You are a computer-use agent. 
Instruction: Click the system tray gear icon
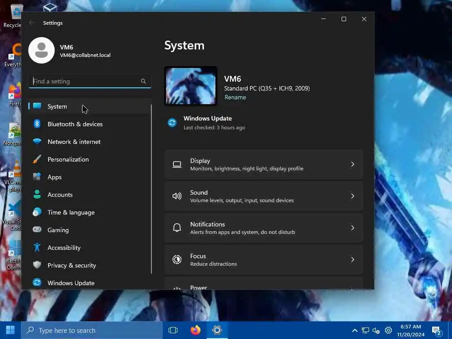point(388,330)
